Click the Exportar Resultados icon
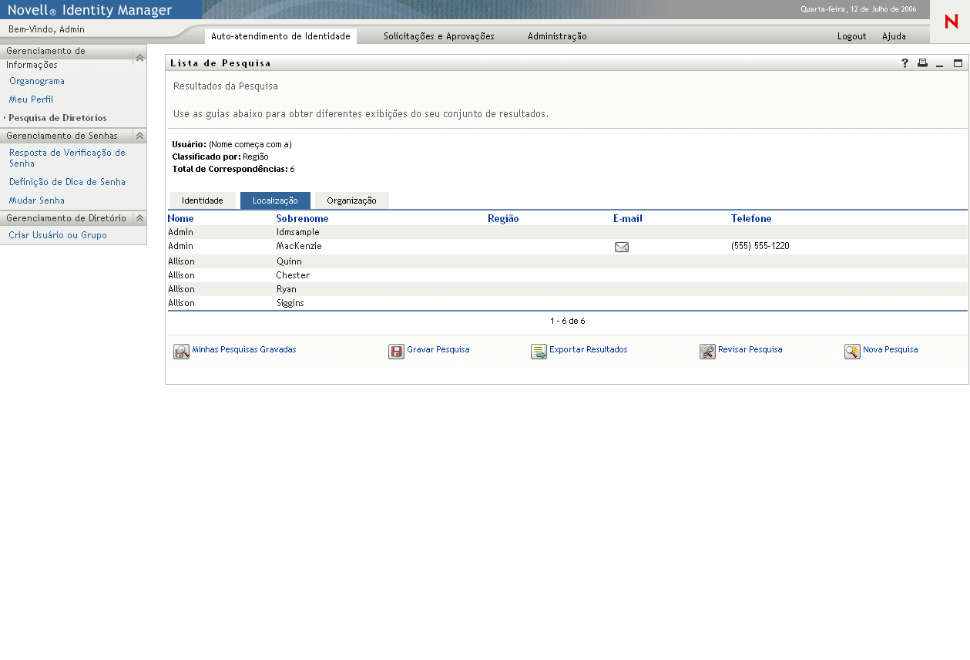The image size is (970, 660). click(x=539, y=352)
